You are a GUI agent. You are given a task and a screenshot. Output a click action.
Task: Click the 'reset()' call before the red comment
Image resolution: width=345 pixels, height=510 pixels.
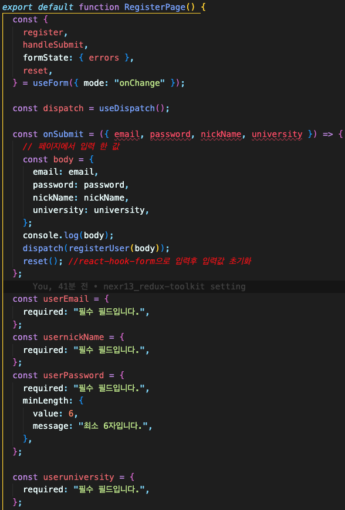pyautogui.click(x=40, y=261)
